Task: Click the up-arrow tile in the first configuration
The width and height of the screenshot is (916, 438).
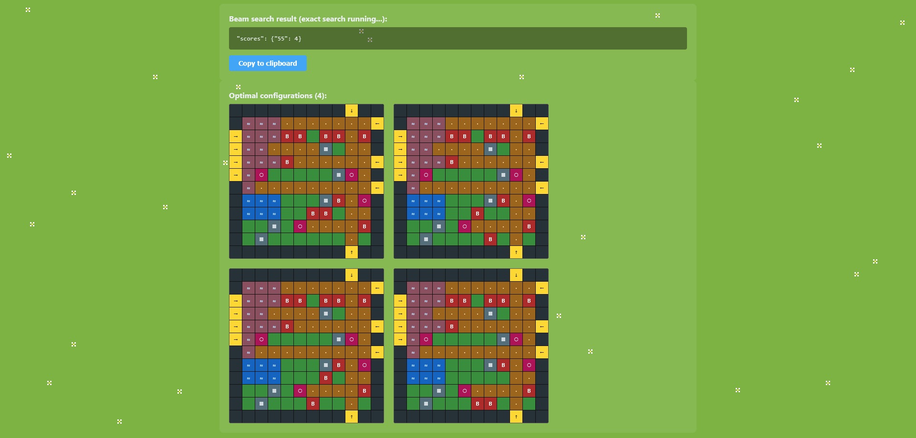Action: point(352,252)
